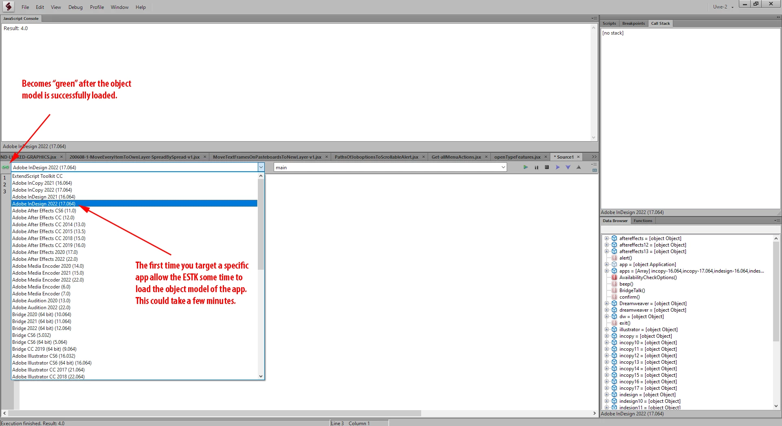This screenshot has height=426, width=782.
Task: Select Adobe After Effects 2022 (22.0) target
Action: [x=134, y=259]
